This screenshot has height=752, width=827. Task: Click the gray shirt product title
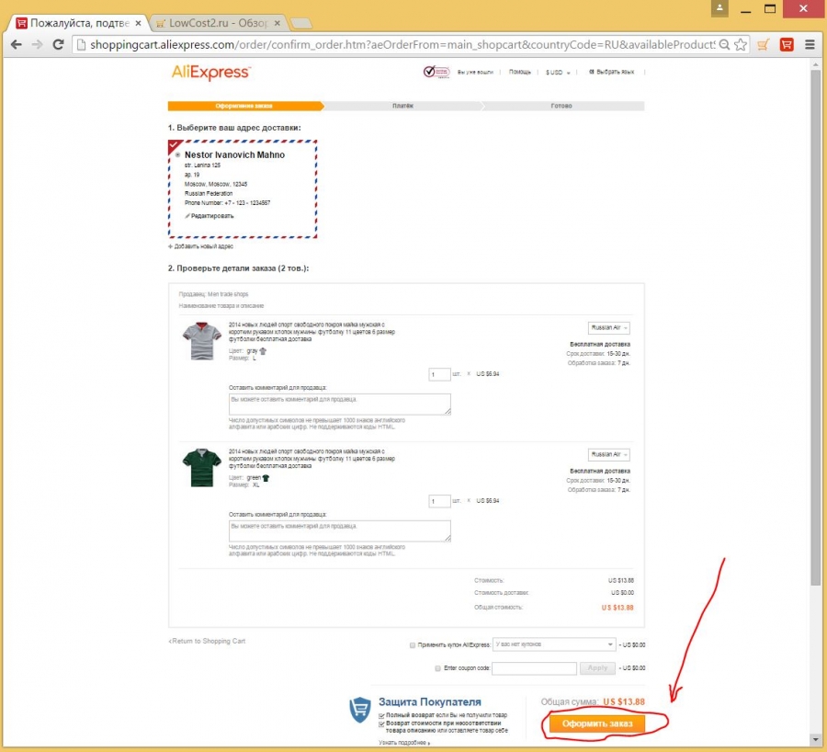click(312, 332)
